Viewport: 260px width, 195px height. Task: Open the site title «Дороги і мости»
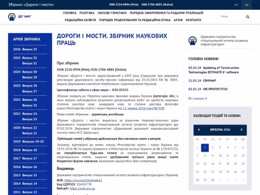click(x=31, y=4)
